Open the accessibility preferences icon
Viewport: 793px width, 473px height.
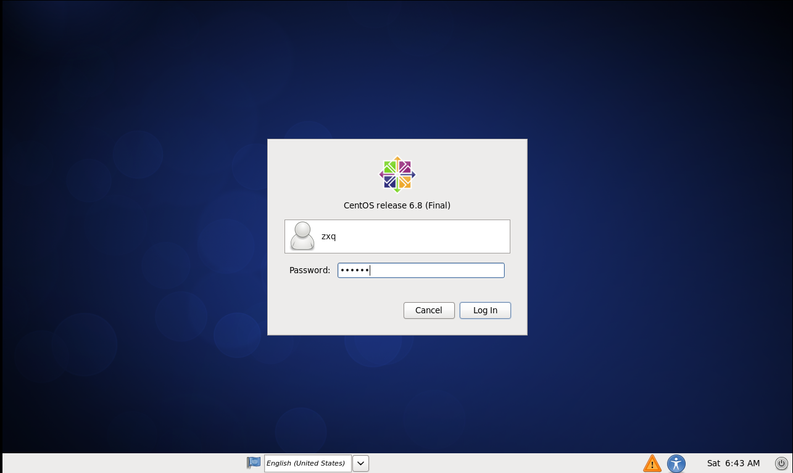[676, 463]
